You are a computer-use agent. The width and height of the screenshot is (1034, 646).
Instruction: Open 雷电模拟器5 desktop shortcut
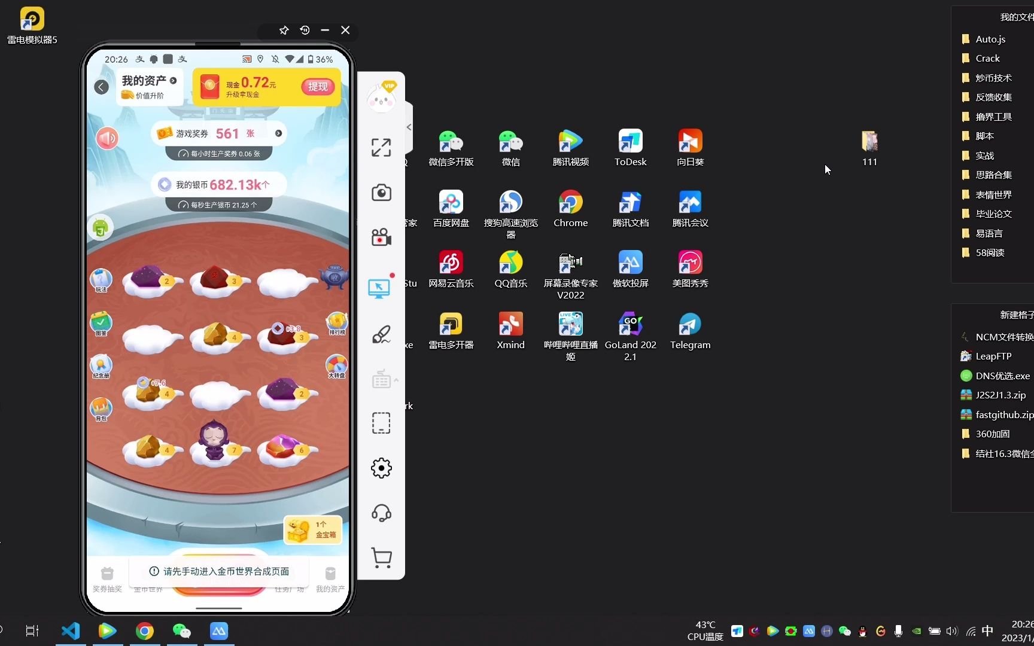(x=32, y=26)
